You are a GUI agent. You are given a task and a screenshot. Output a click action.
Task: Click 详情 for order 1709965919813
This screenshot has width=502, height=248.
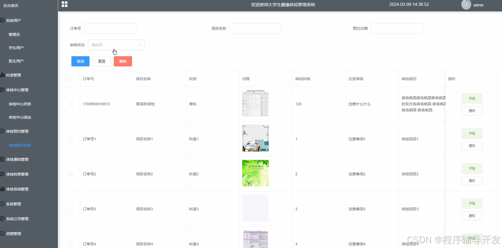coord(472,99)
